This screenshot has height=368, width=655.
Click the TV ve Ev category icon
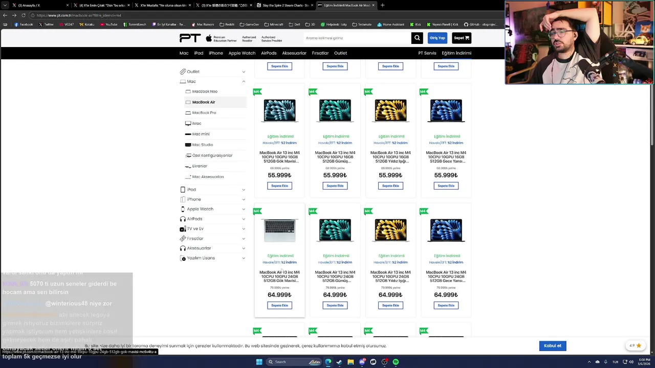[183, 229]
